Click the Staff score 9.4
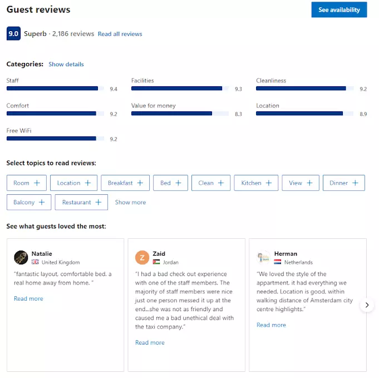The image size is (379, 378). coord(114,89)
